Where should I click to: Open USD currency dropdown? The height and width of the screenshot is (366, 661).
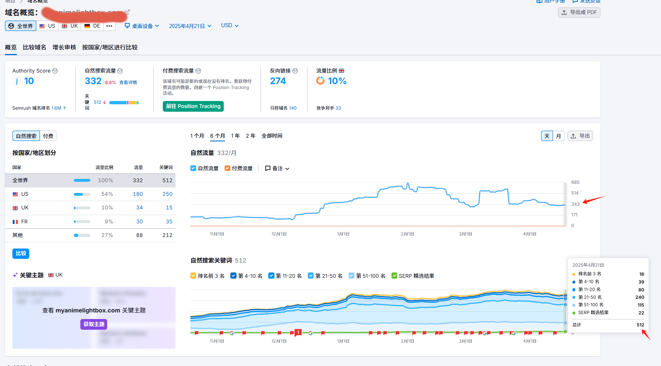pos(230,26)
